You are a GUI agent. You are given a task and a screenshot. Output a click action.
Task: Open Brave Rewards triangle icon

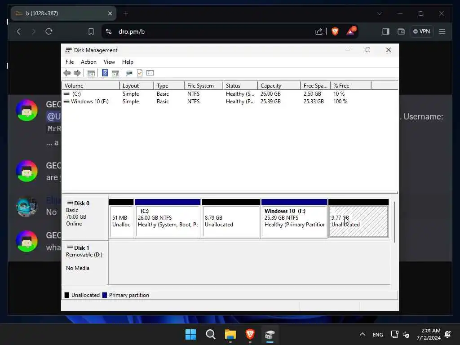pyautogui.click(x=351, y=31)
